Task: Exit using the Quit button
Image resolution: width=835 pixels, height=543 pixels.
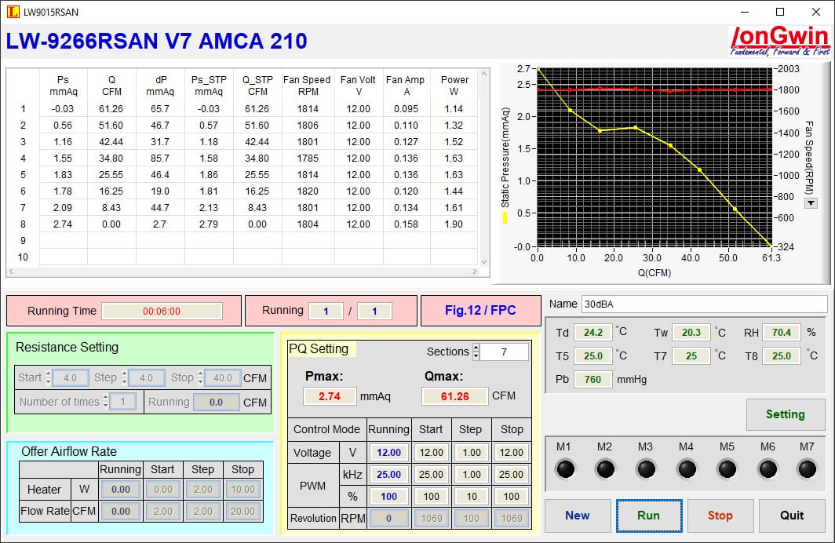Action: coord(792,516)
